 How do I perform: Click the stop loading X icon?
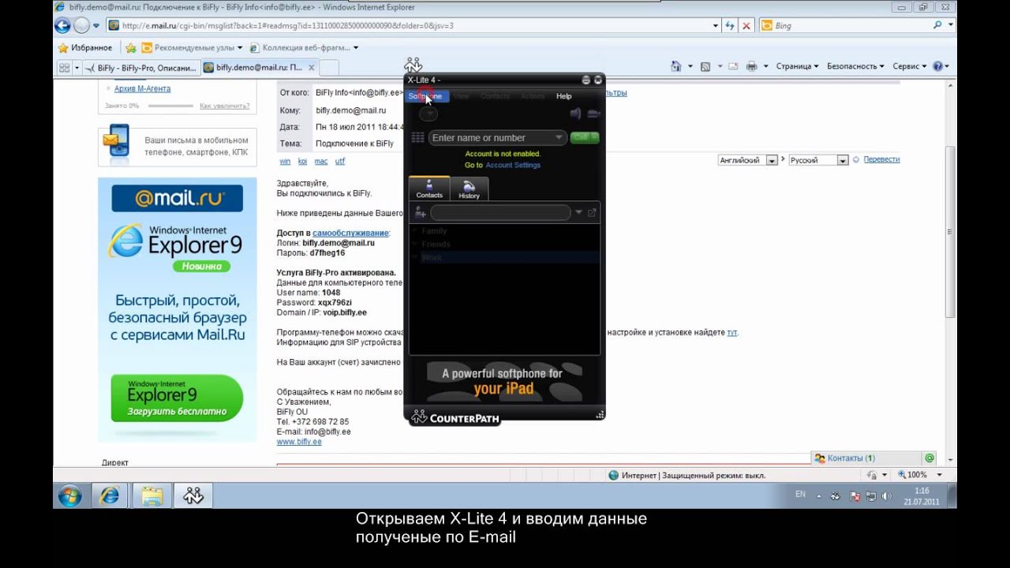point(746,25)
